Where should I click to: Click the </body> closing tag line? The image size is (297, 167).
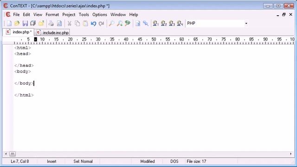pyautogui.click(x=24, y=83)
